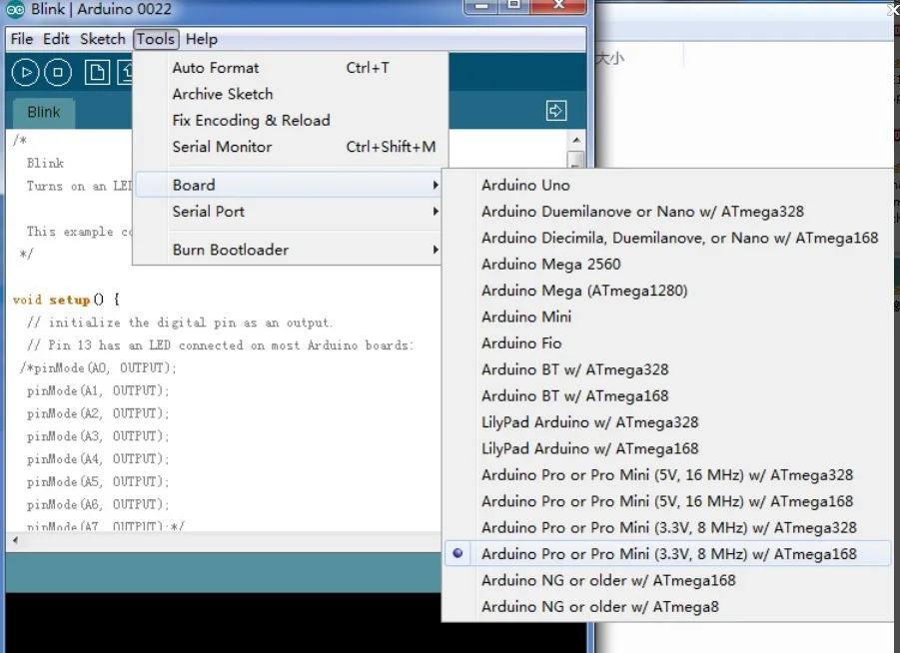Expand the Serial Port submenu

(288, 211)
